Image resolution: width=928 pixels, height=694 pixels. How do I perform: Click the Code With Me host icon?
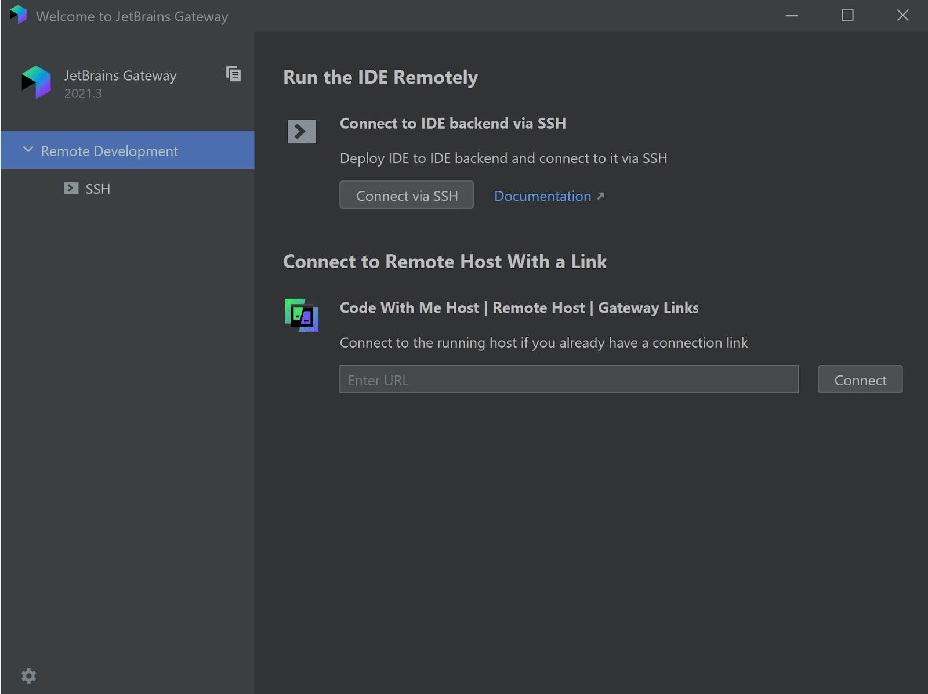click(302, 315)
